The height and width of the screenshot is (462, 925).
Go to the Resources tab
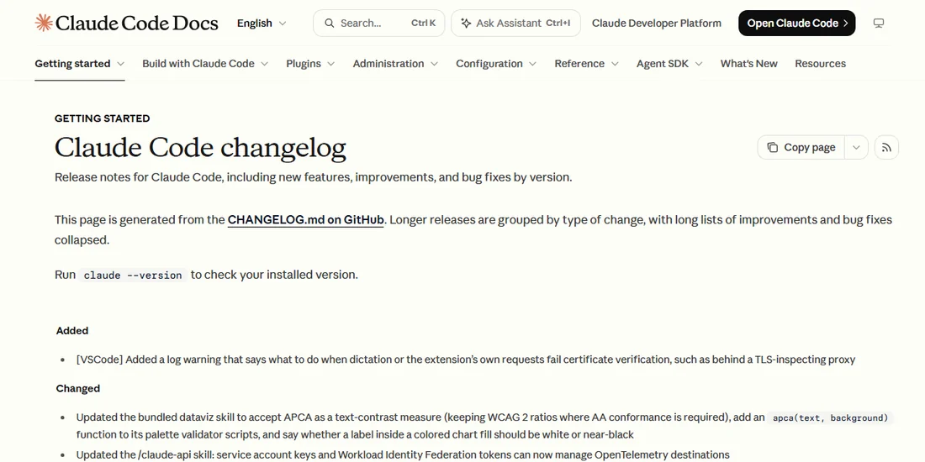(x=820, y=64)
